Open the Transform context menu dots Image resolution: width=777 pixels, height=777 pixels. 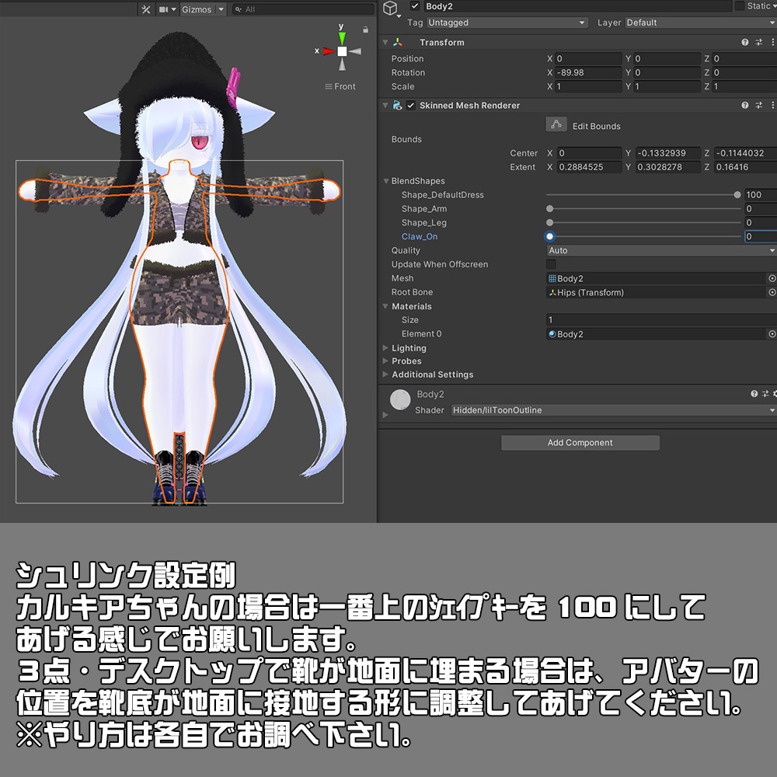pyautogui.click(x=772, y=43)
